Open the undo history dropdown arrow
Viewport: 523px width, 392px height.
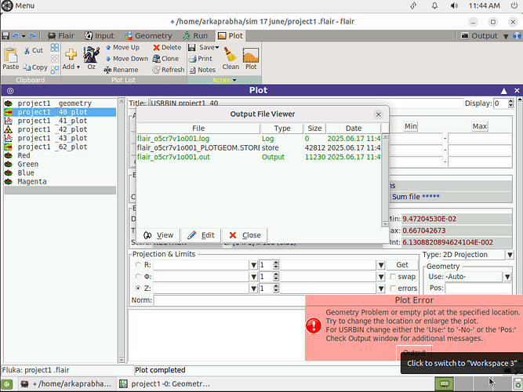click(x=24, y=36)
